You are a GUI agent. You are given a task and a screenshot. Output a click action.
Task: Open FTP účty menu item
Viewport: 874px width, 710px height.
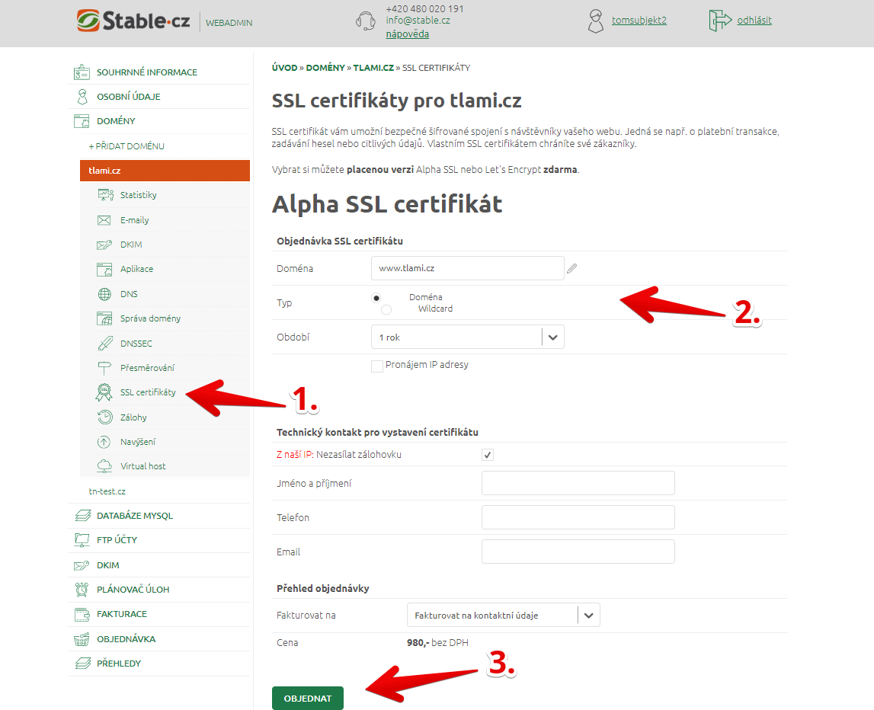pyautogui.click(x=117, y=540)
